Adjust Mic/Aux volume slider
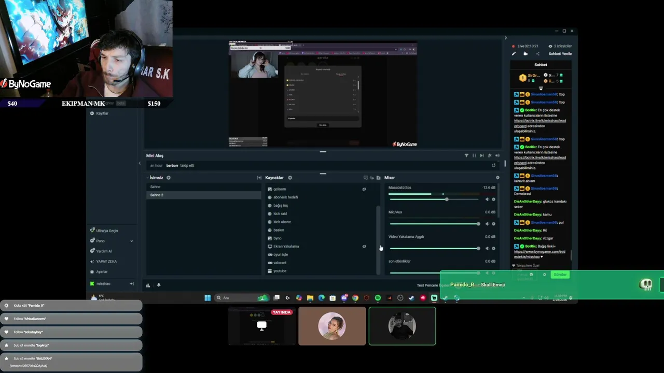This screenshot has width=664, height=373. [435, 224]
